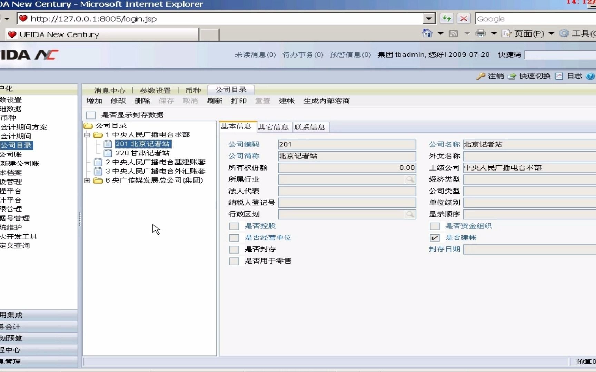596x372 pixels.
Task: Click the 修改 toolbar button
Action: 118,101
